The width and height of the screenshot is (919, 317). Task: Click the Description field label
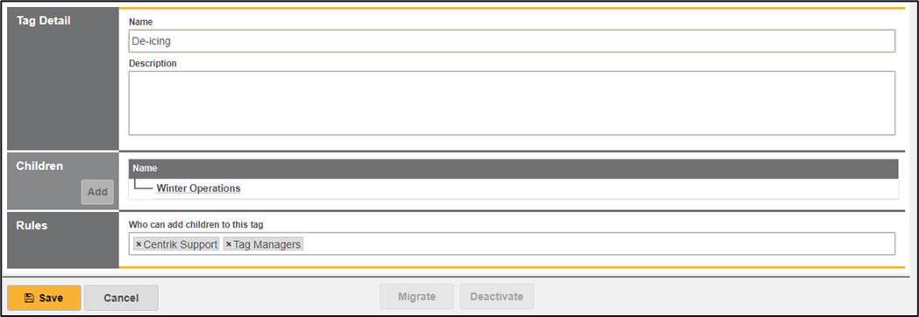(153, 63)
